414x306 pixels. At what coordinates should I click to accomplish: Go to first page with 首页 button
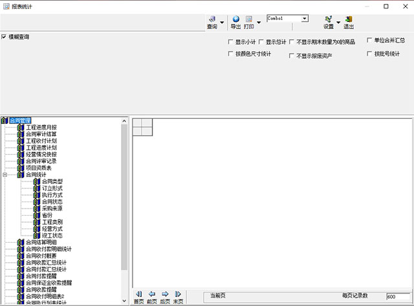(139, 298)
